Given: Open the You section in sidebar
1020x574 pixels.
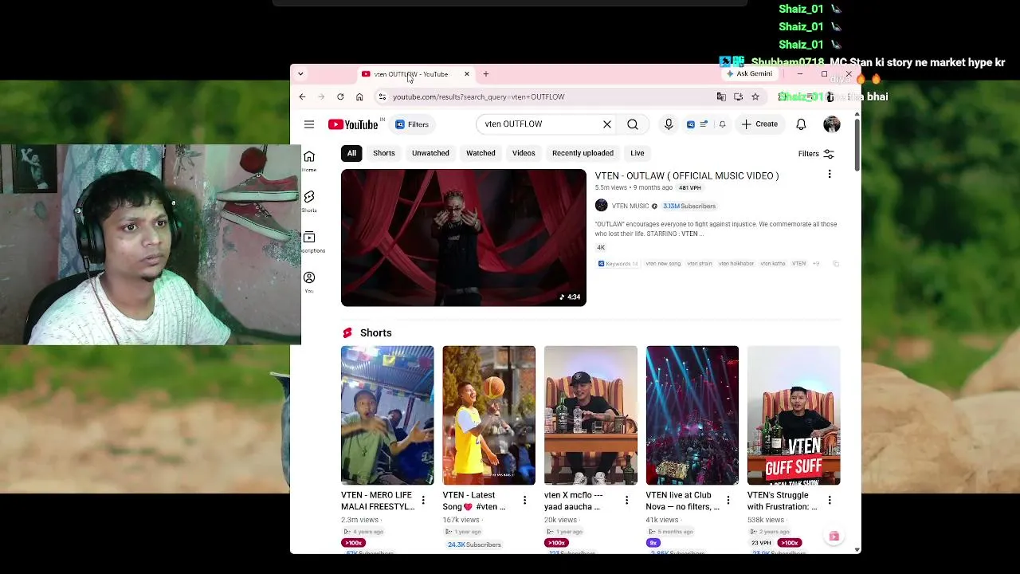Looking at the screenshot, I should pos(309,282).
